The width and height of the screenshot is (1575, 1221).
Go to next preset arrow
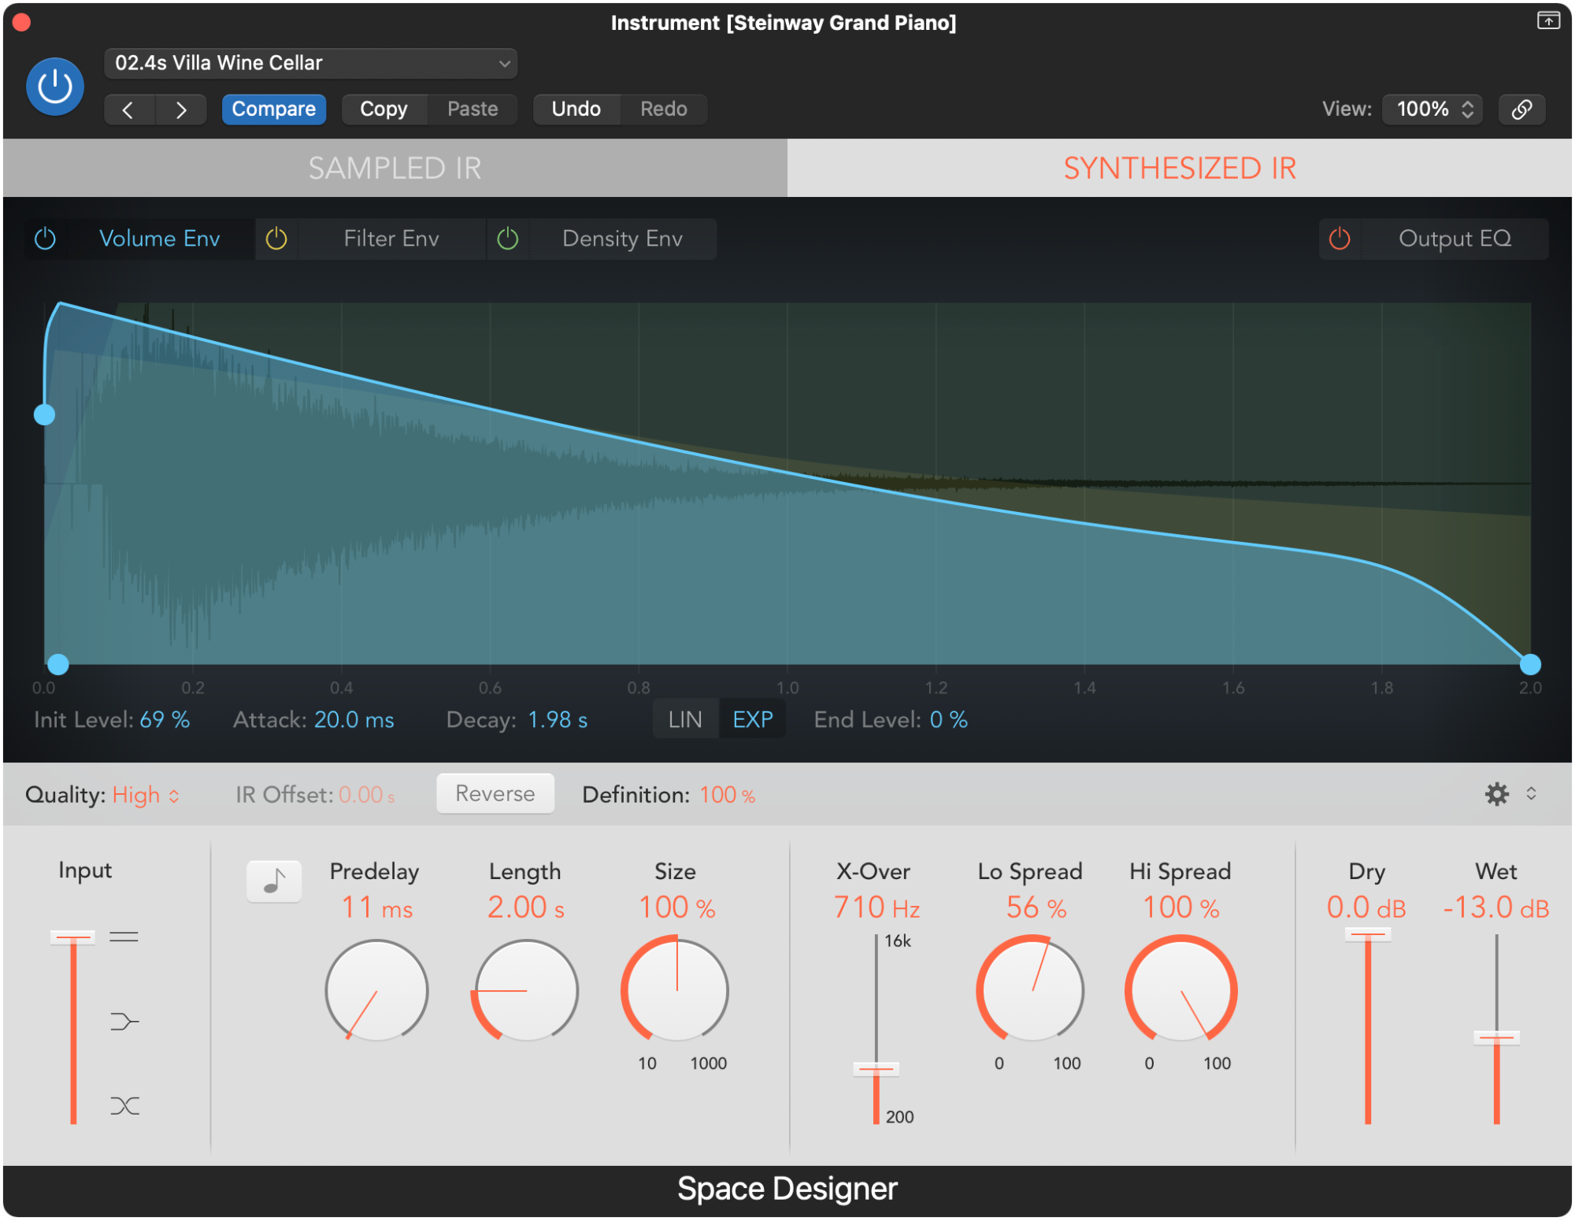(182, 109)
